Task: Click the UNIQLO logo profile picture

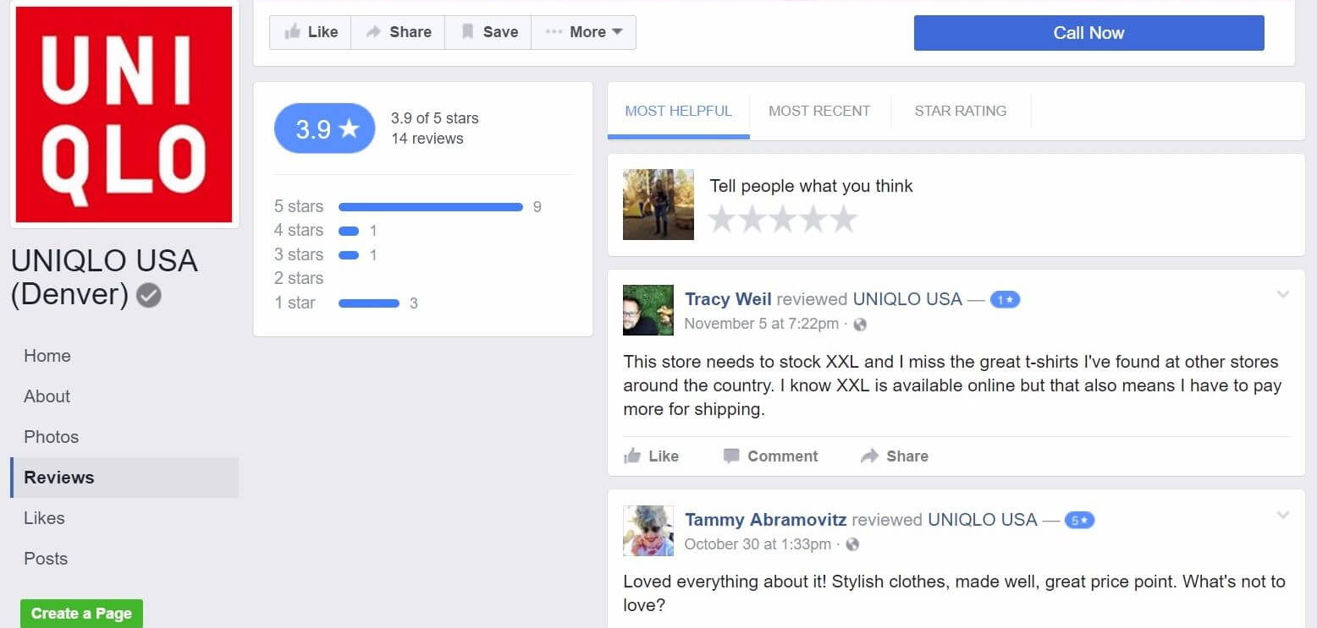Action: tap(124, 115)
